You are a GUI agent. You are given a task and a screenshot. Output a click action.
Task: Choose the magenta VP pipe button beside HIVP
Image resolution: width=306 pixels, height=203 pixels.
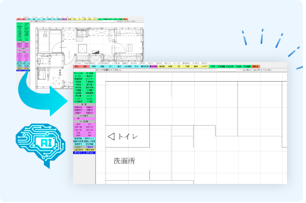[x=90, y=124]
